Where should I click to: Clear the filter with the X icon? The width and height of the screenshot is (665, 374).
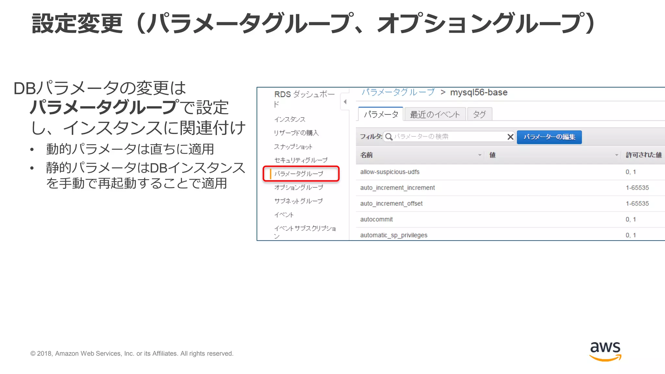[510, 137]
